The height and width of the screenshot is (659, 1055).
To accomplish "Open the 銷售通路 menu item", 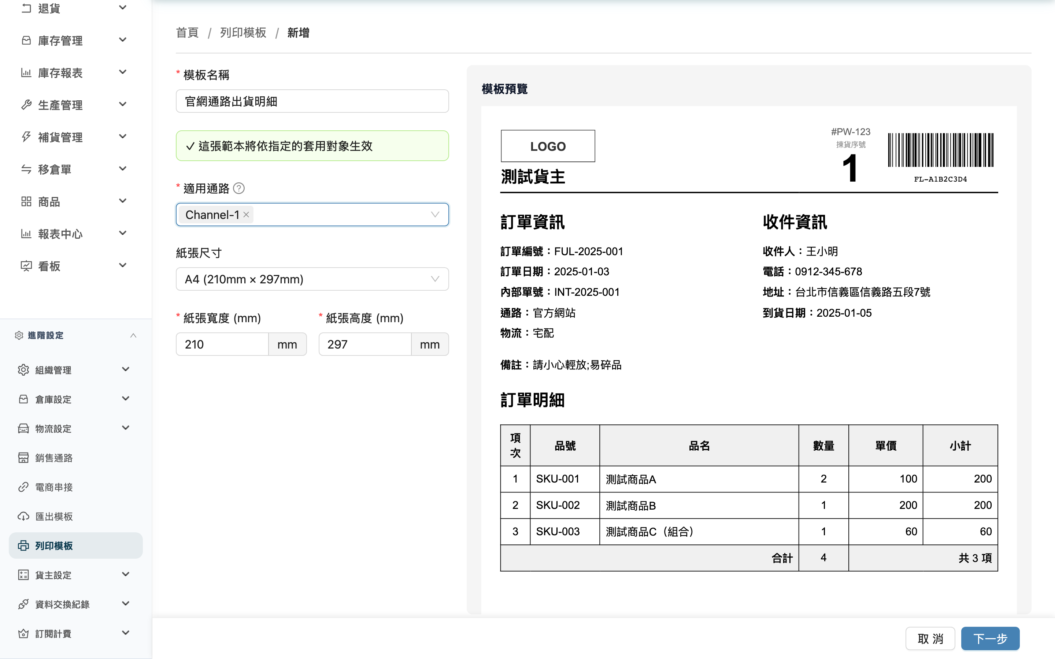I will [x=76, y=458].
